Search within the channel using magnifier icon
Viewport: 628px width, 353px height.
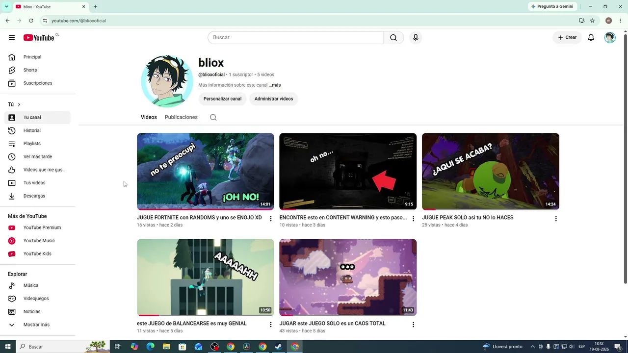pyautogui.click(x=213, y=117)
